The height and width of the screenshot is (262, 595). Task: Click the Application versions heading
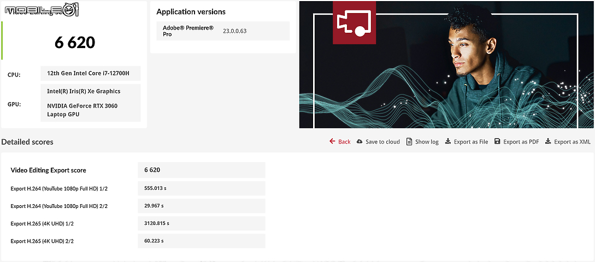pyautogui.click(x=191, y=12)
